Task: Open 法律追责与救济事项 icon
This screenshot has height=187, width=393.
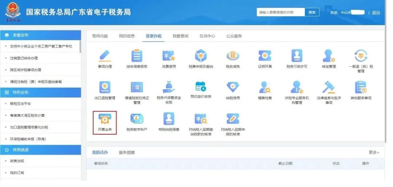Action: click(x=329, y=87)
